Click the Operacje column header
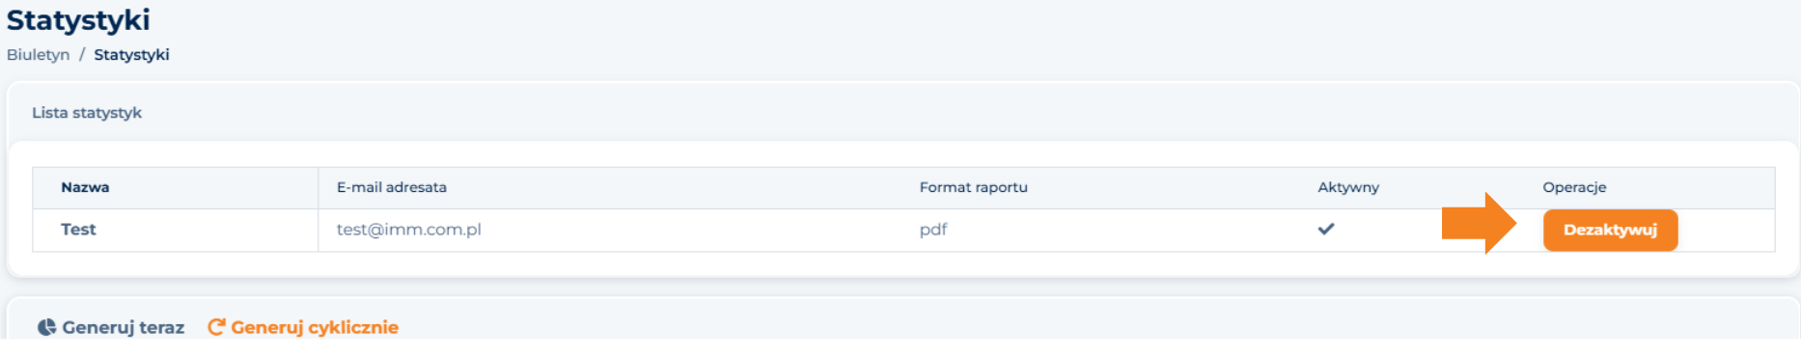 [x=1574, y=187]
